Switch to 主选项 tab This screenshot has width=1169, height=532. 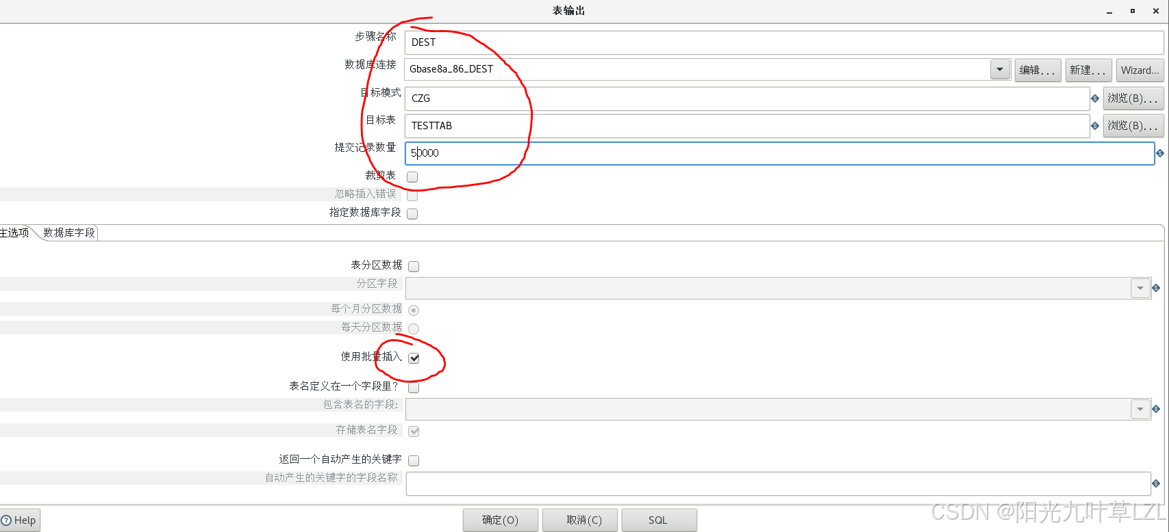coord(15,232)
